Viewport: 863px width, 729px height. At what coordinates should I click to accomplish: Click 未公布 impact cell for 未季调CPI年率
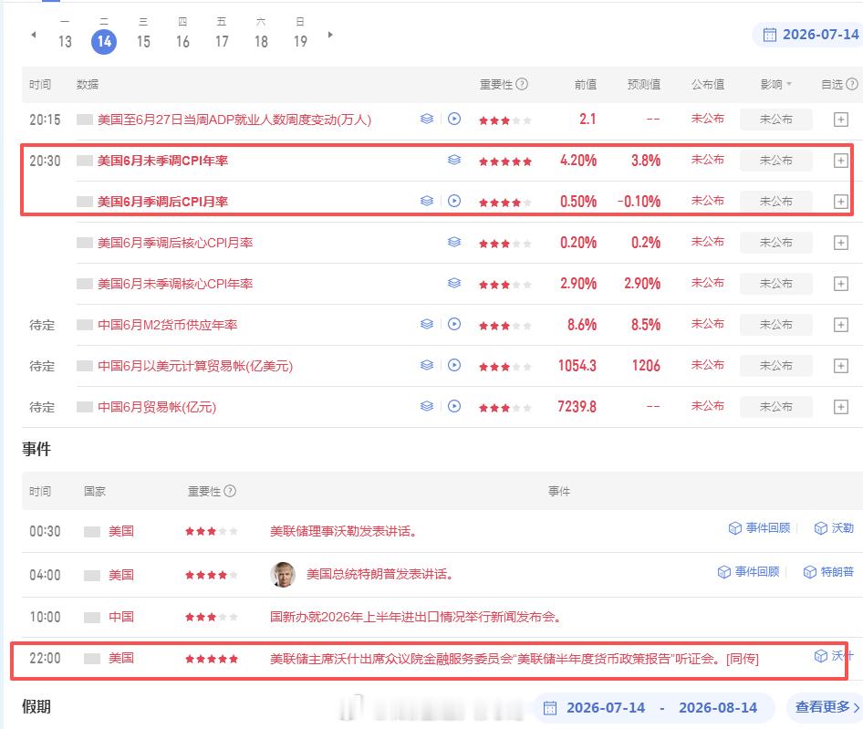[776, 161]
